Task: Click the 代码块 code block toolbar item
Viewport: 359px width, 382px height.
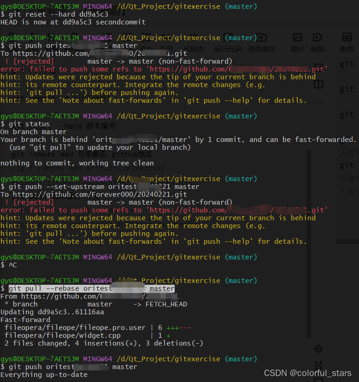Action: 194,49
